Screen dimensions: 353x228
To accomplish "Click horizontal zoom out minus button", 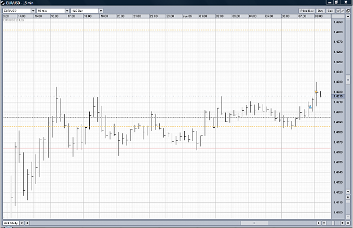I will click(324, 223).
